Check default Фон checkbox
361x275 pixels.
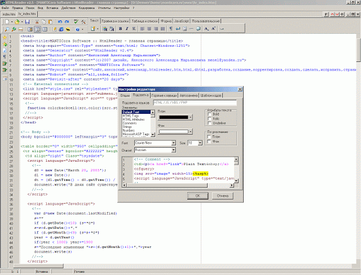(x=209, y=141)
